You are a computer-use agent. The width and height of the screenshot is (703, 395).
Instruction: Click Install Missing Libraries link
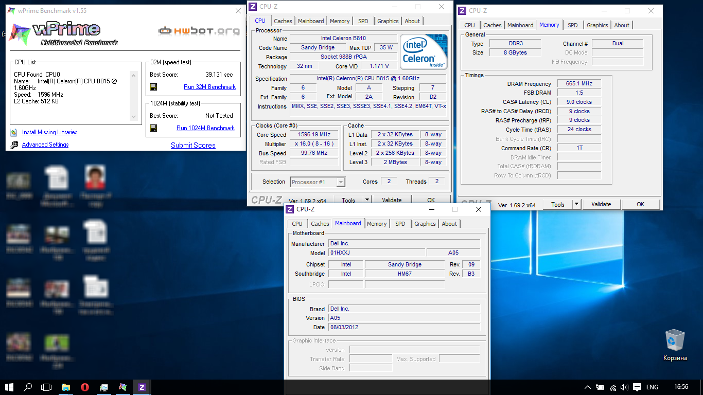click(x=49, y=132)
